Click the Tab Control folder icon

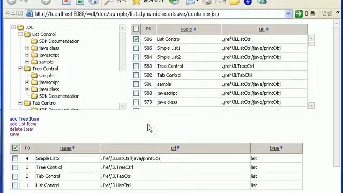tap(27, 103)
